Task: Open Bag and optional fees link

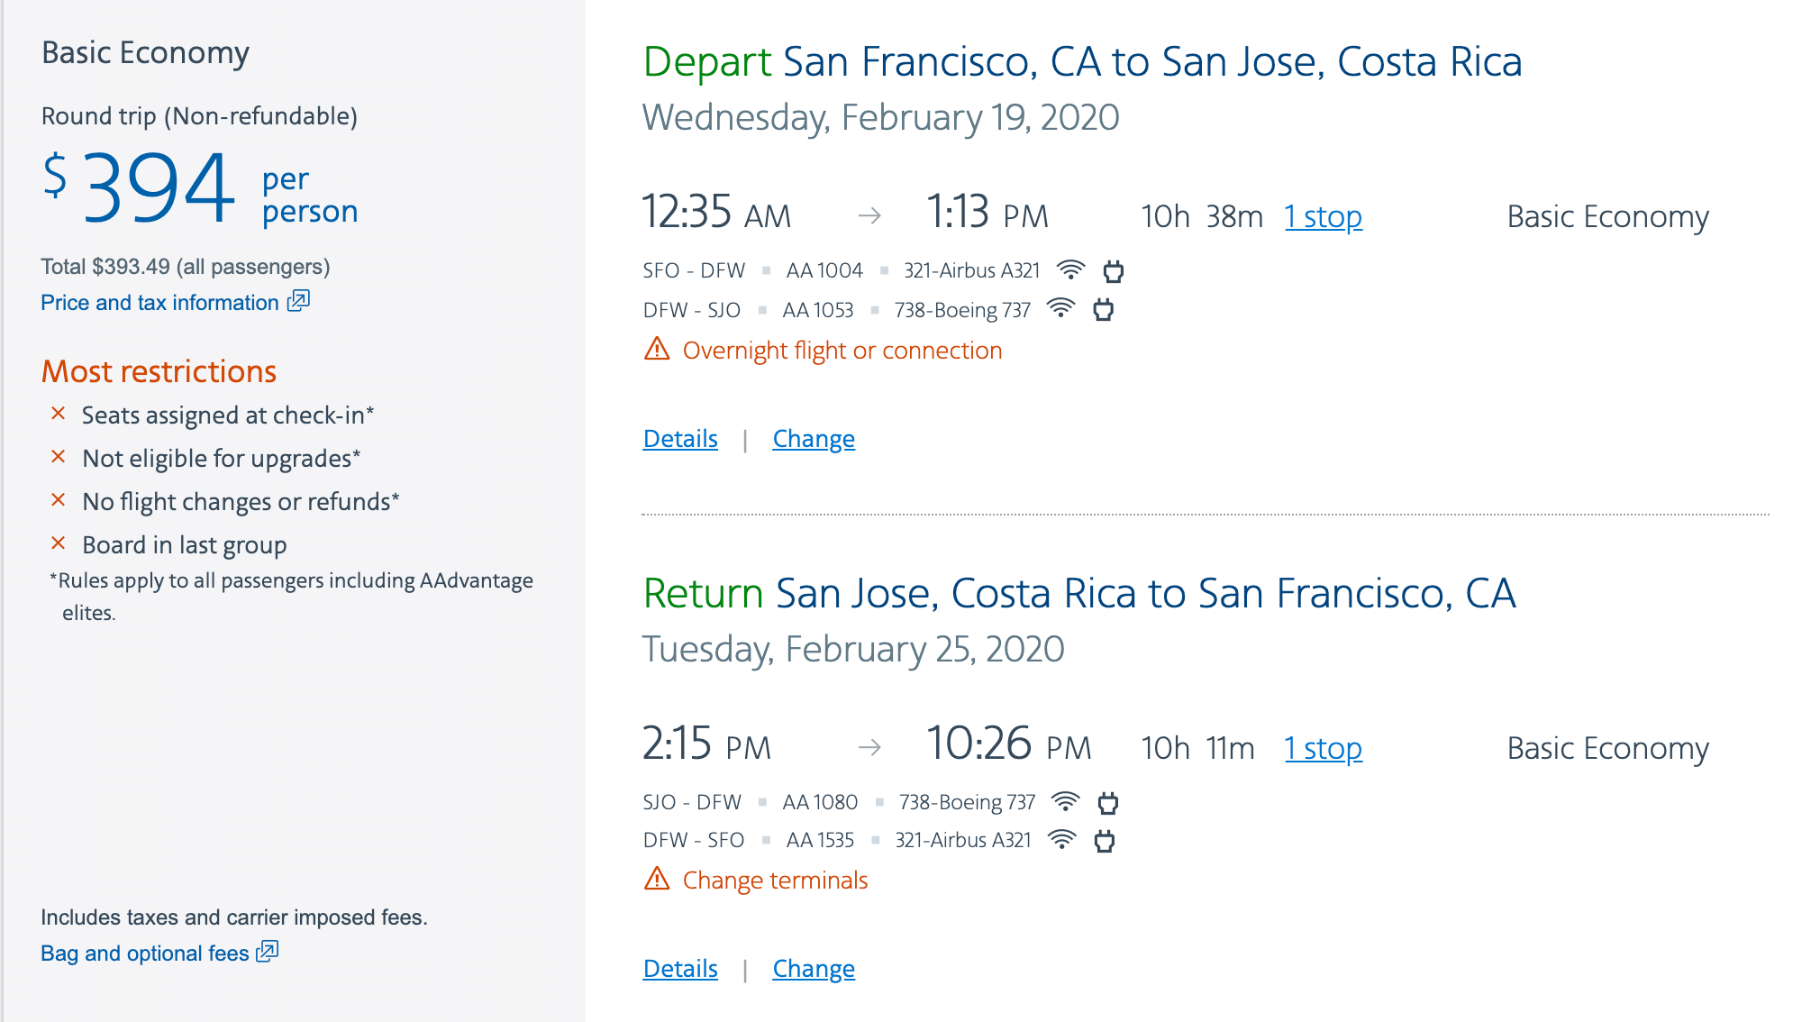Action: pyautogui.click(x=144, y=954)
